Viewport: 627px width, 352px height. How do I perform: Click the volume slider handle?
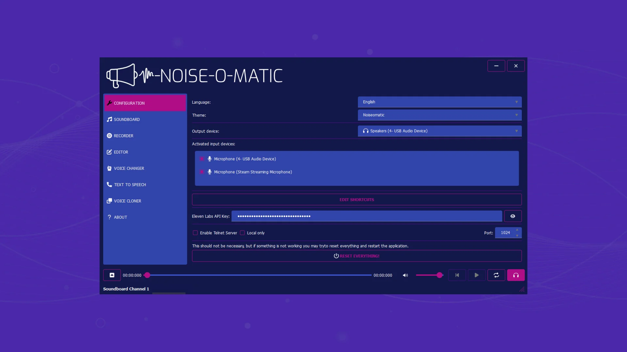tap(440, 275)
